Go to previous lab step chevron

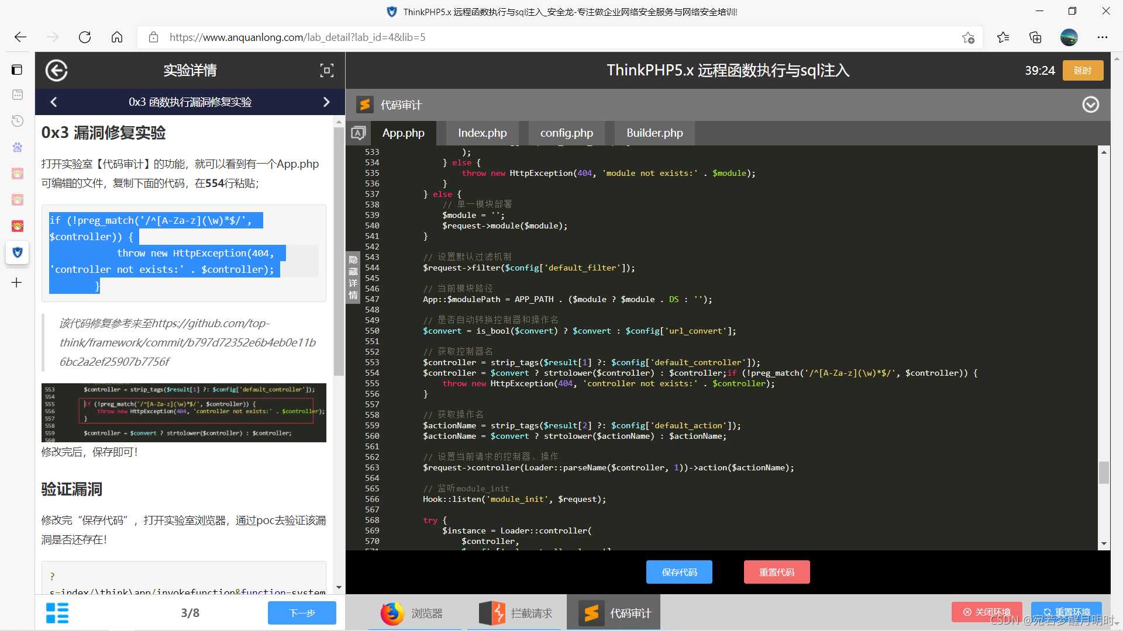click(x=54, y=102)
